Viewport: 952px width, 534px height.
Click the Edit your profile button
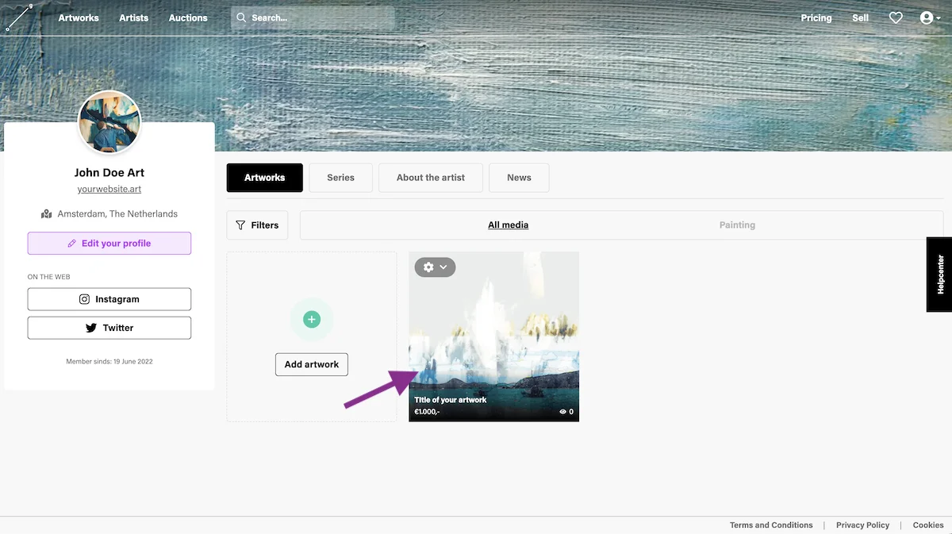tap(109, 244)
